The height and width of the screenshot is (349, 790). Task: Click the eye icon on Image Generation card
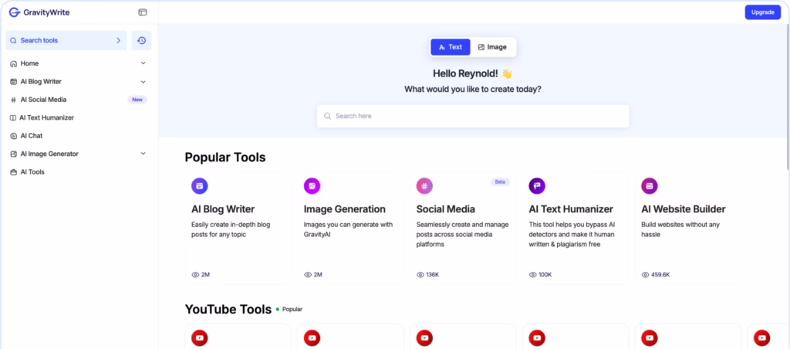308,275
